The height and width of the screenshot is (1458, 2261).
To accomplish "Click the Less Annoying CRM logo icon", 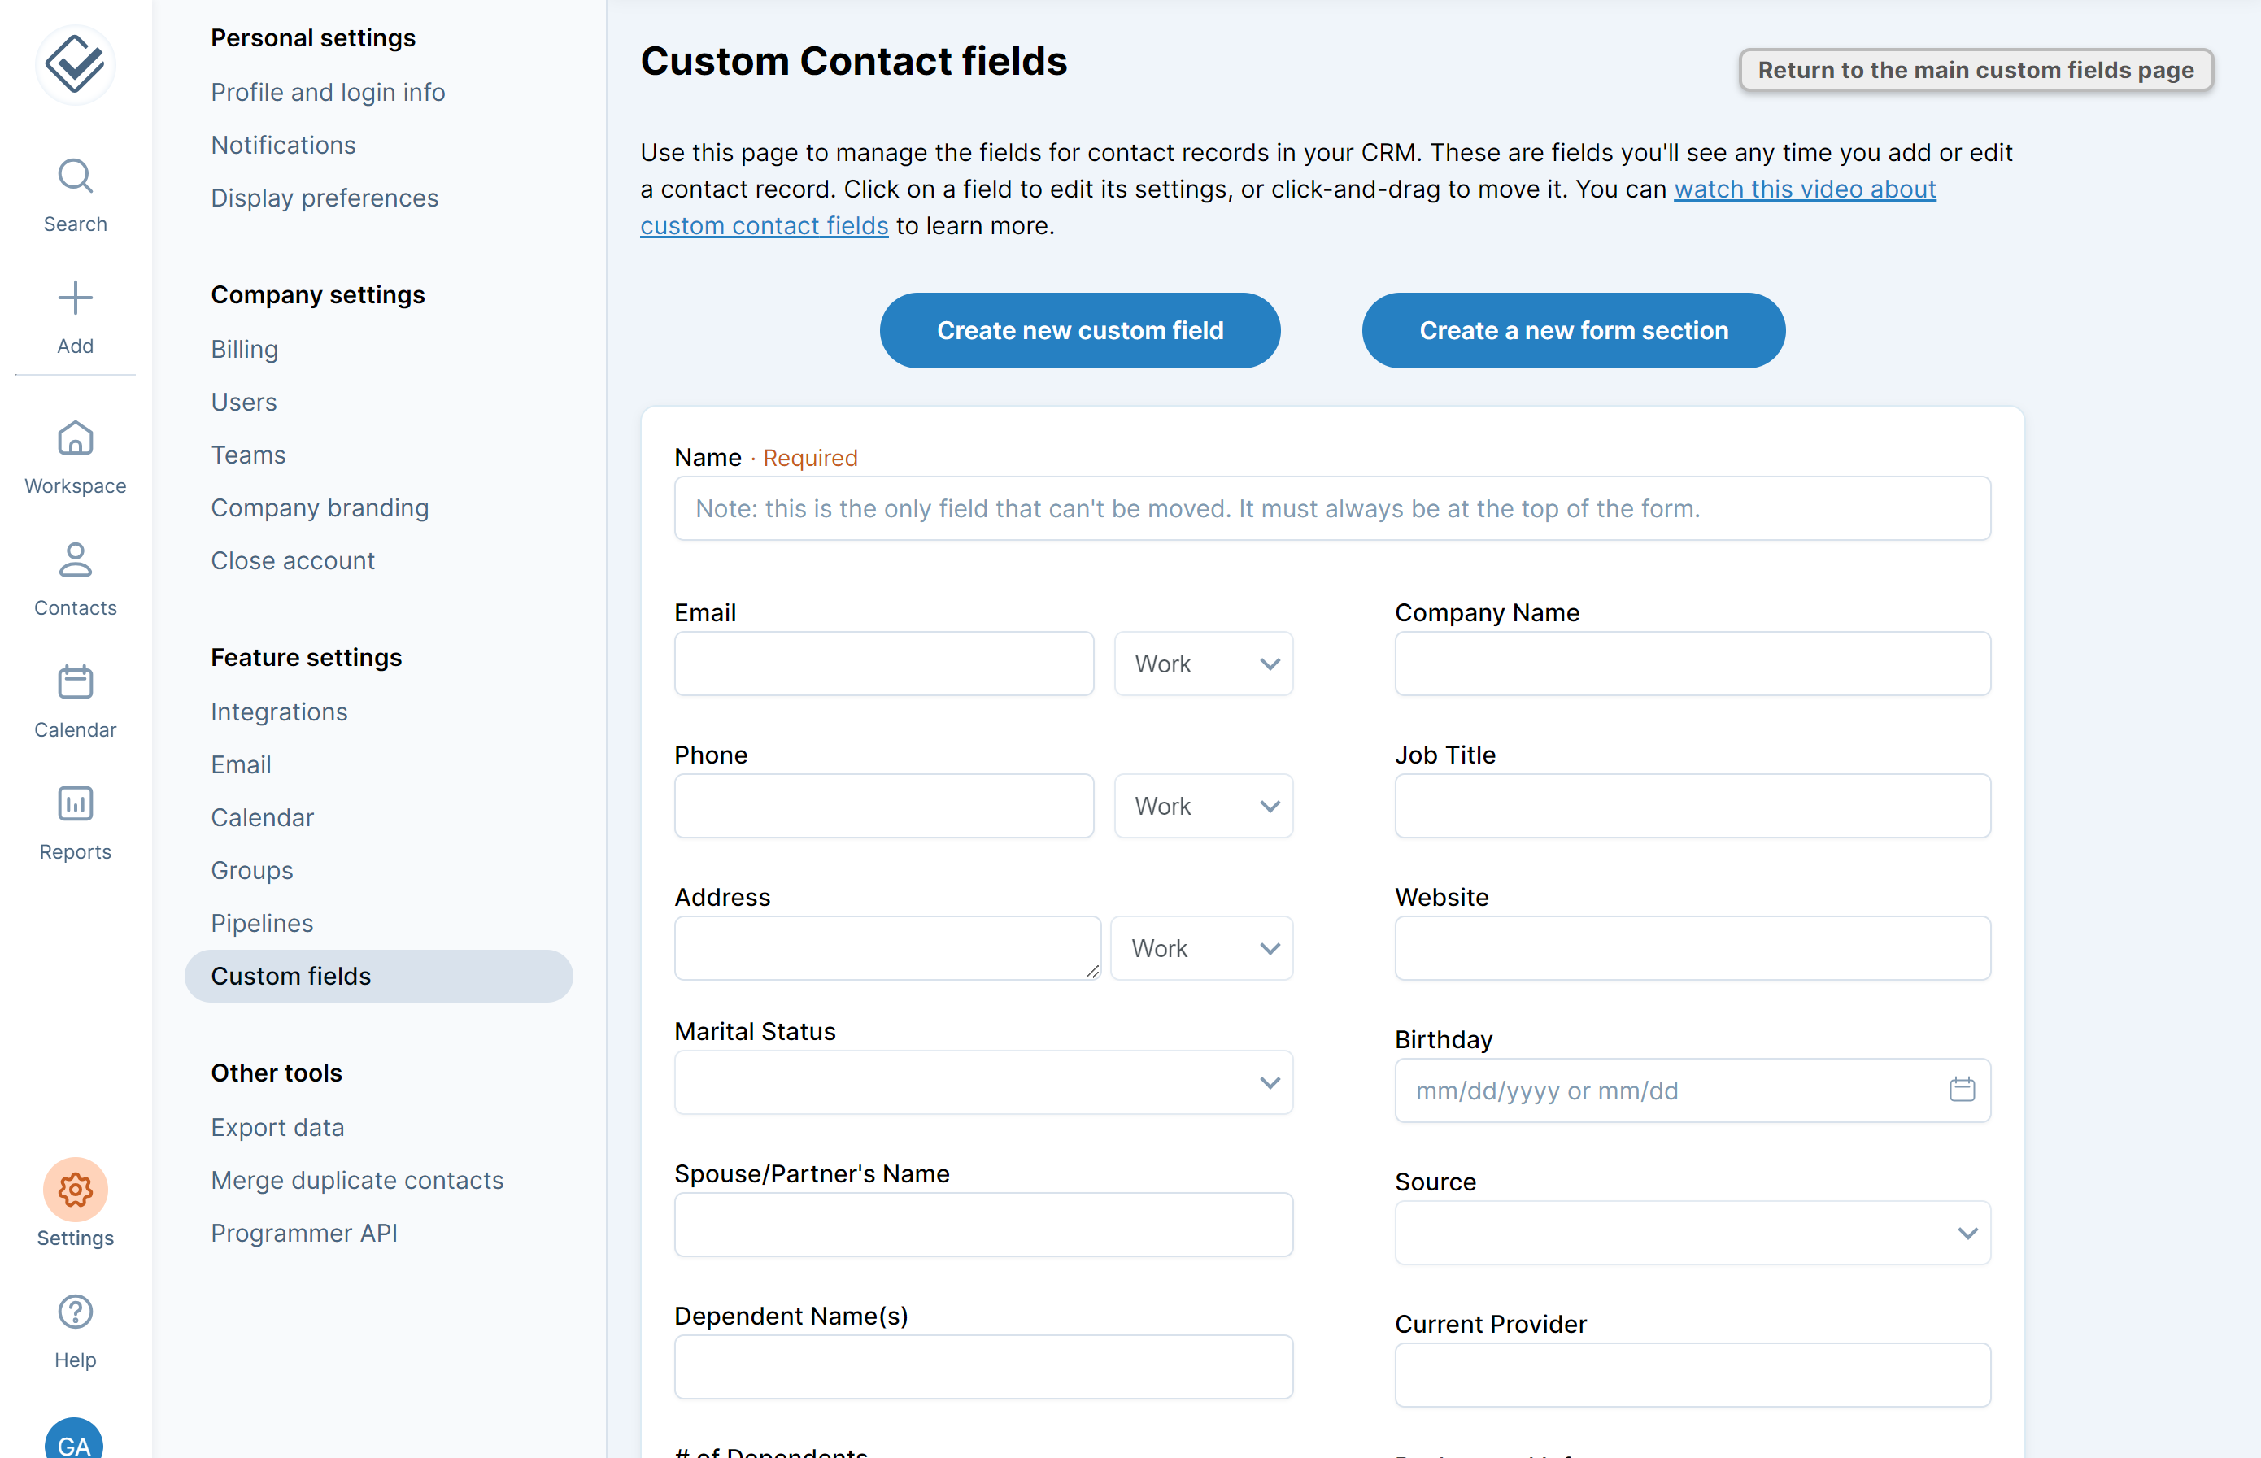I will [x=75, y=64].
